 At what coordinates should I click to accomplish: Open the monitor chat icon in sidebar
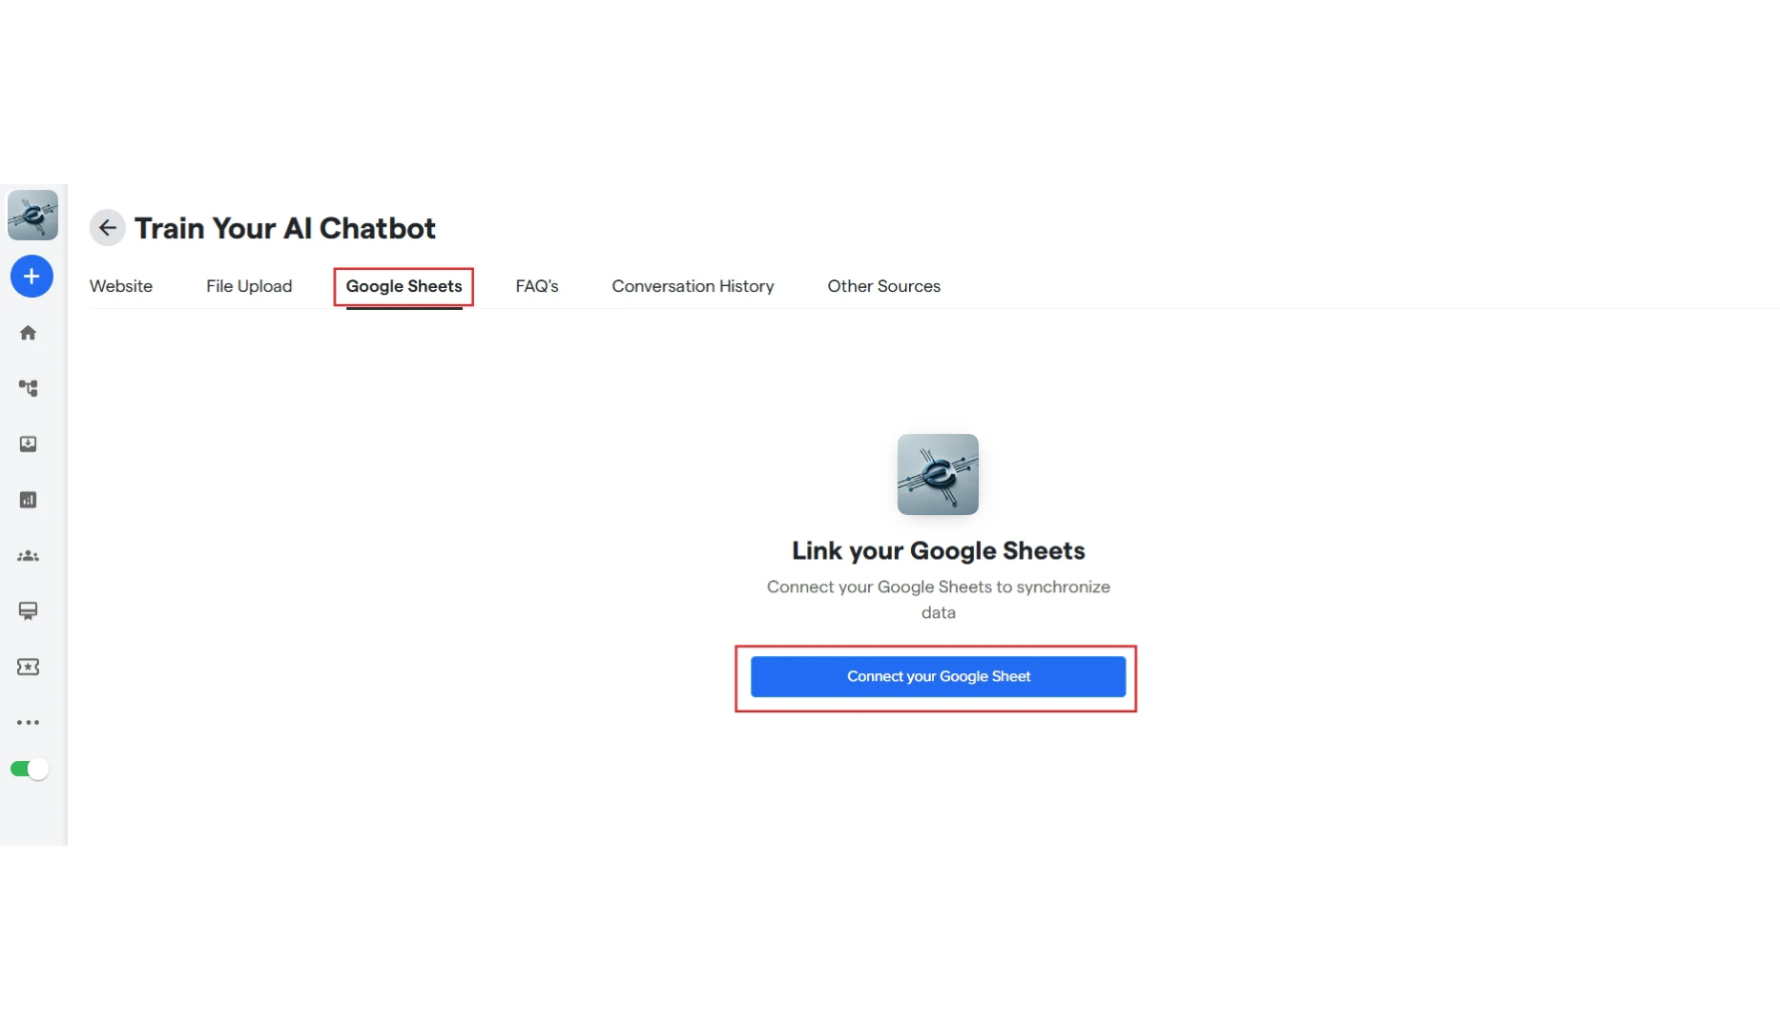click(29, 611)
